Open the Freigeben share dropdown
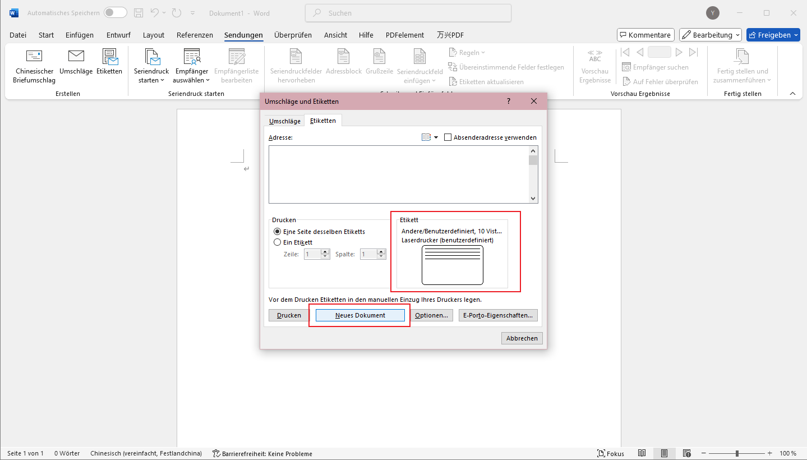The width and height of the screenshot is (807, 460). tap(773, 35)
